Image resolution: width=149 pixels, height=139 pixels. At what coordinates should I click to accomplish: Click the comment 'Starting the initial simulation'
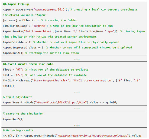point(54,53)
